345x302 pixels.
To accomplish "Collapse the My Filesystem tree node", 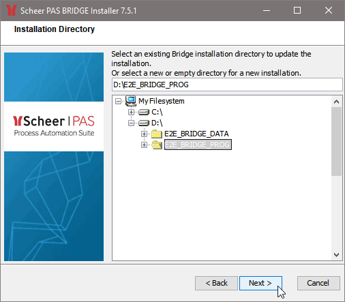I will click(118, 101).
